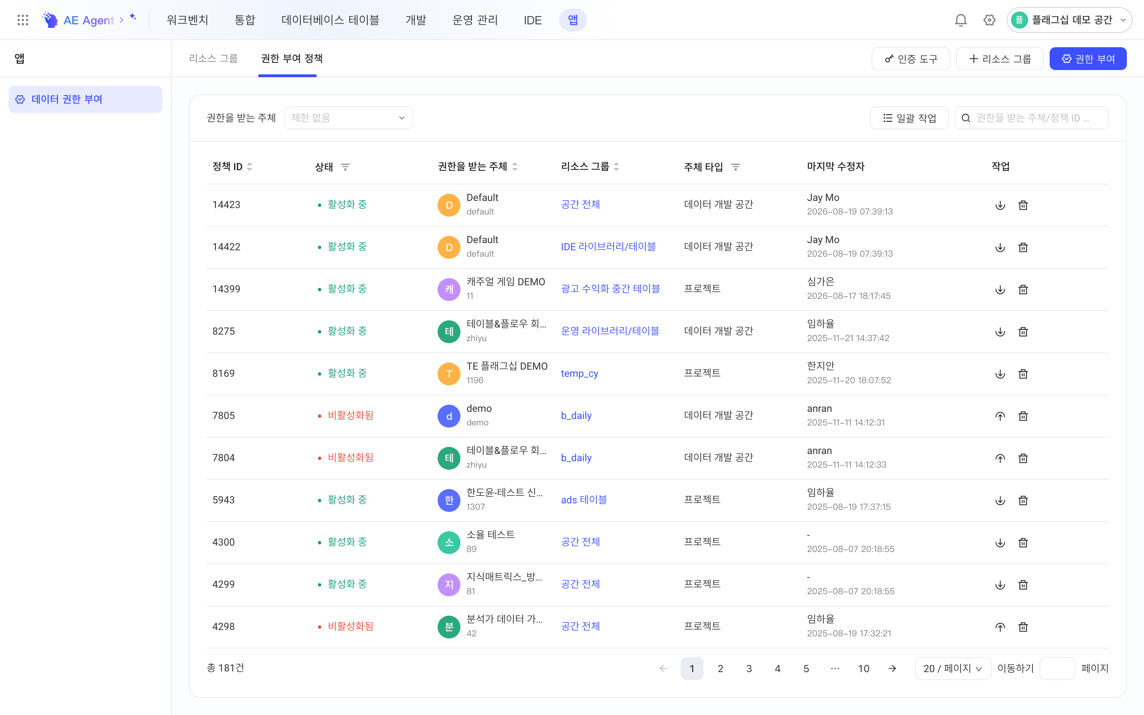Click the + 리소스 그룹 button
This screenshot has width=1144, height=715.
[999, 59]
